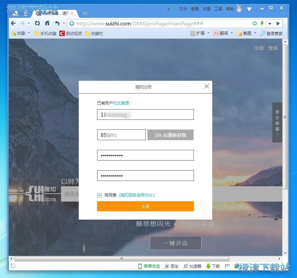This screenshot has width=297, height=278.
Task: Click the 截图 screenshot tool
Action: click(x=244, y=33)
